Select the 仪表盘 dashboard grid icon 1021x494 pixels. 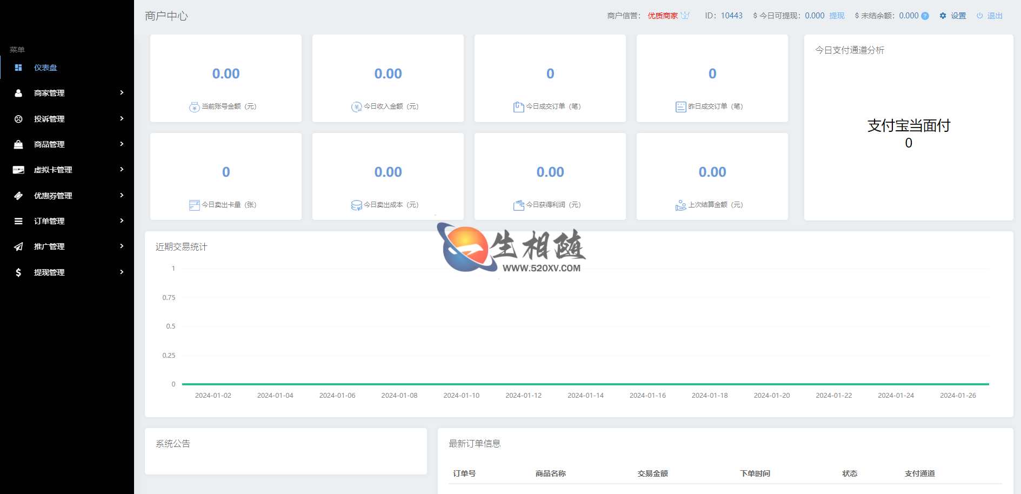point(18,68)
